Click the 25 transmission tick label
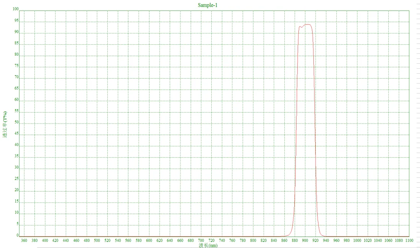This screenshot has width=420, height=248. [16, 178]
